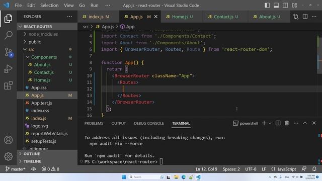Image resolution: width=322 pixels, height=181 pixels.
Task: Expand the TIMELINE section
Action: tap(47, 161)
